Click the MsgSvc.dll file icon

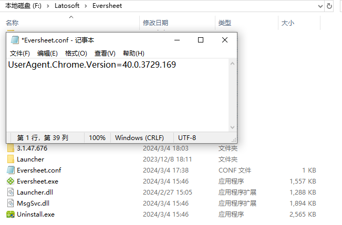pos(11,203)
